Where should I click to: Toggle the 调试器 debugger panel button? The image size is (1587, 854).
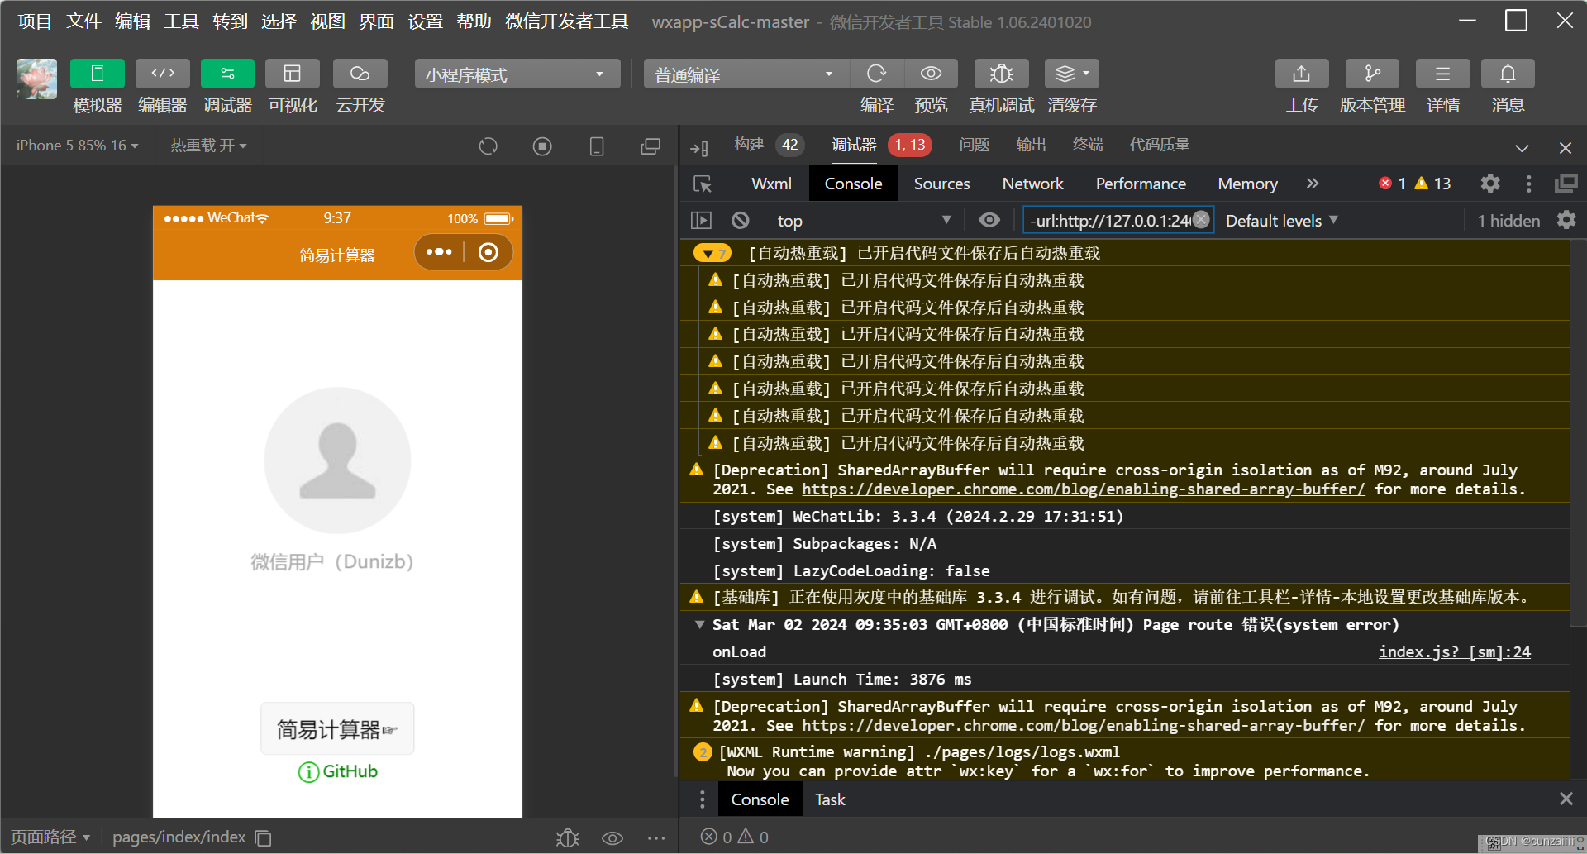[x=227, y=74]
